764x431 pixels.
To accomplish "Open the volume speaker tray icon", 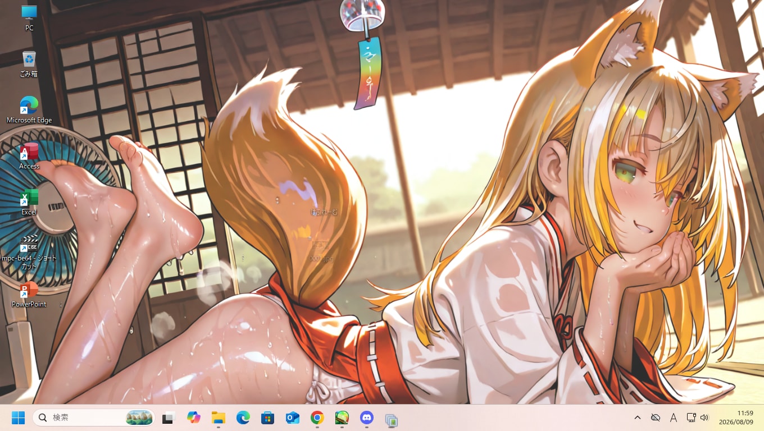I will tap(704, 418).
